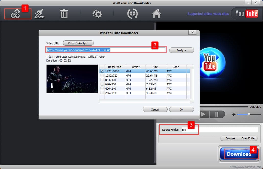Screen dimensions: 263x169
Task: Click the Format column header
Action: coord(135,67)
